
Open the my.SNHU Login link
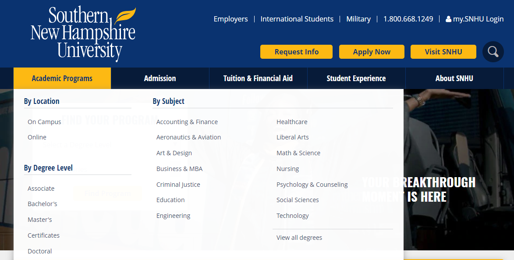[x=475, y=19]
